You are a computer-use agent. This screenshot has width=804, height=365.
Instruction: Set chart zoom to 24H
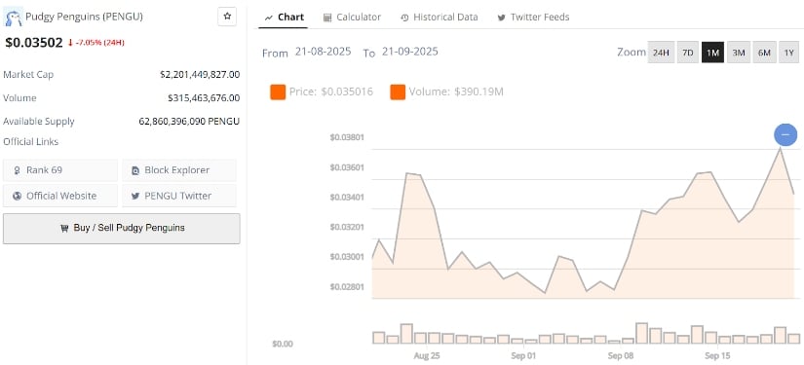click(661, 53)
